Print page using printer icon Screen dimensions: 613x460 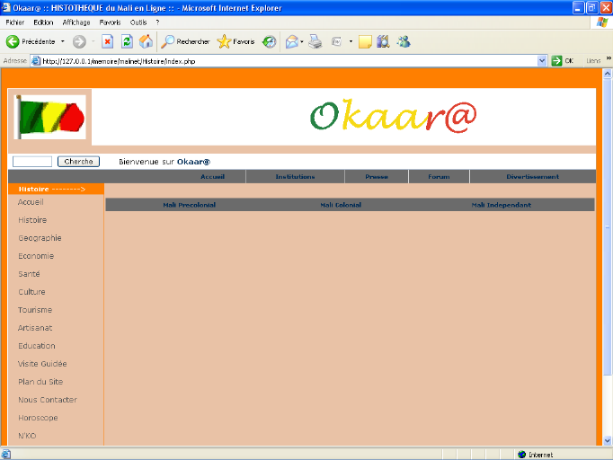pos(315,41)
